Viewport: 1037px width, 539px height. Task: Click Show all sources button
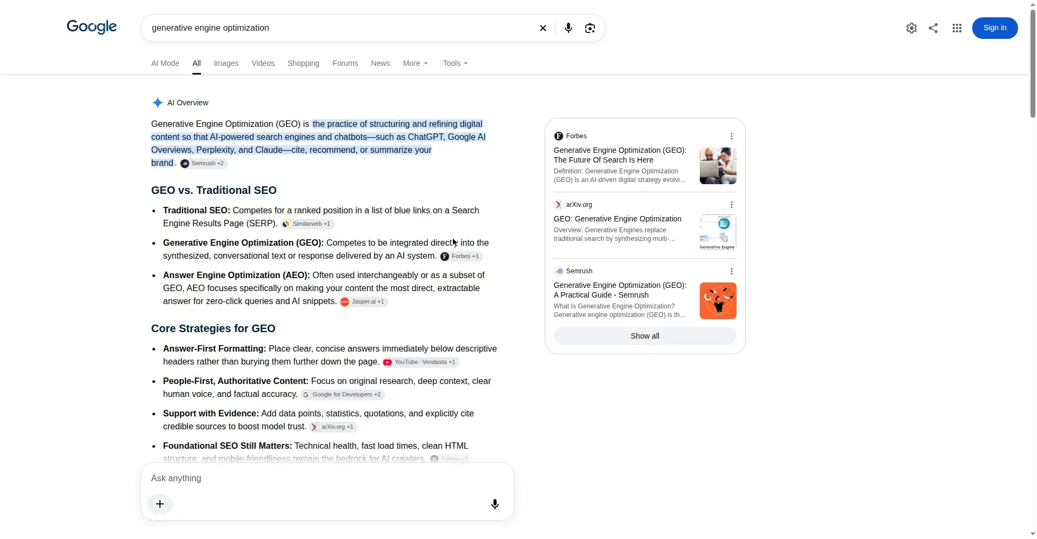click(x=645, y=336)
